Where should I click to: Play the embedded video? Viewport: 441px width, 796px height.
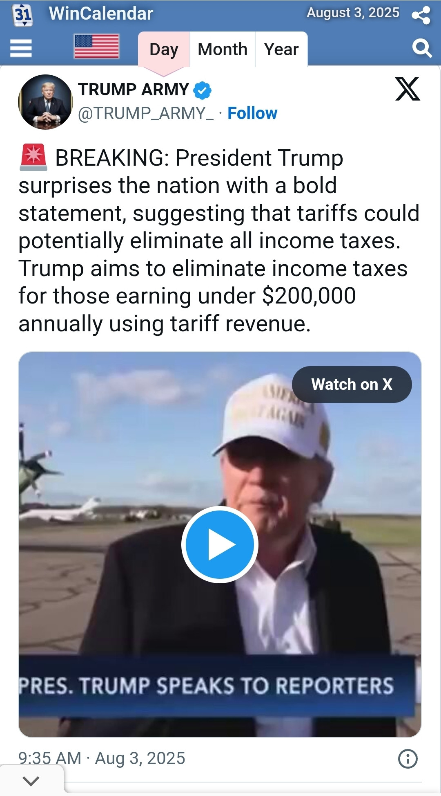(x=220, y=544)
